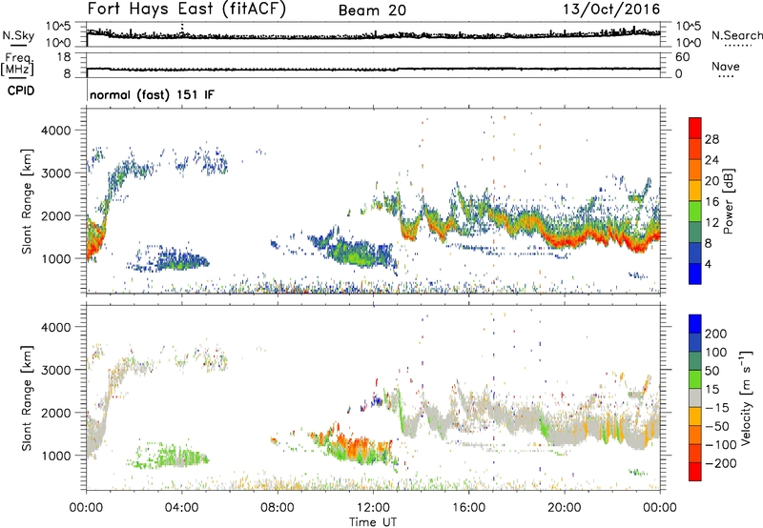Pick the green velocity segment between 15 and 50
763x528 pixels.
pos(695,379)
